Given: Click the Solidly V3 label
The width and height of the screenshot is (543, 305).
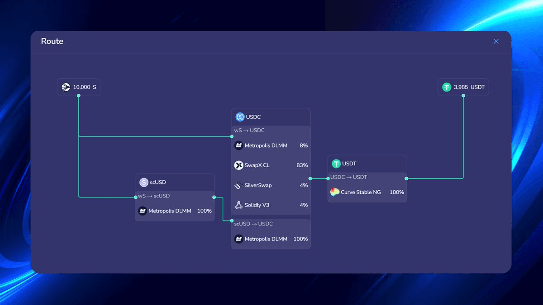Looking at the screenshot, I should coord(257,205).
